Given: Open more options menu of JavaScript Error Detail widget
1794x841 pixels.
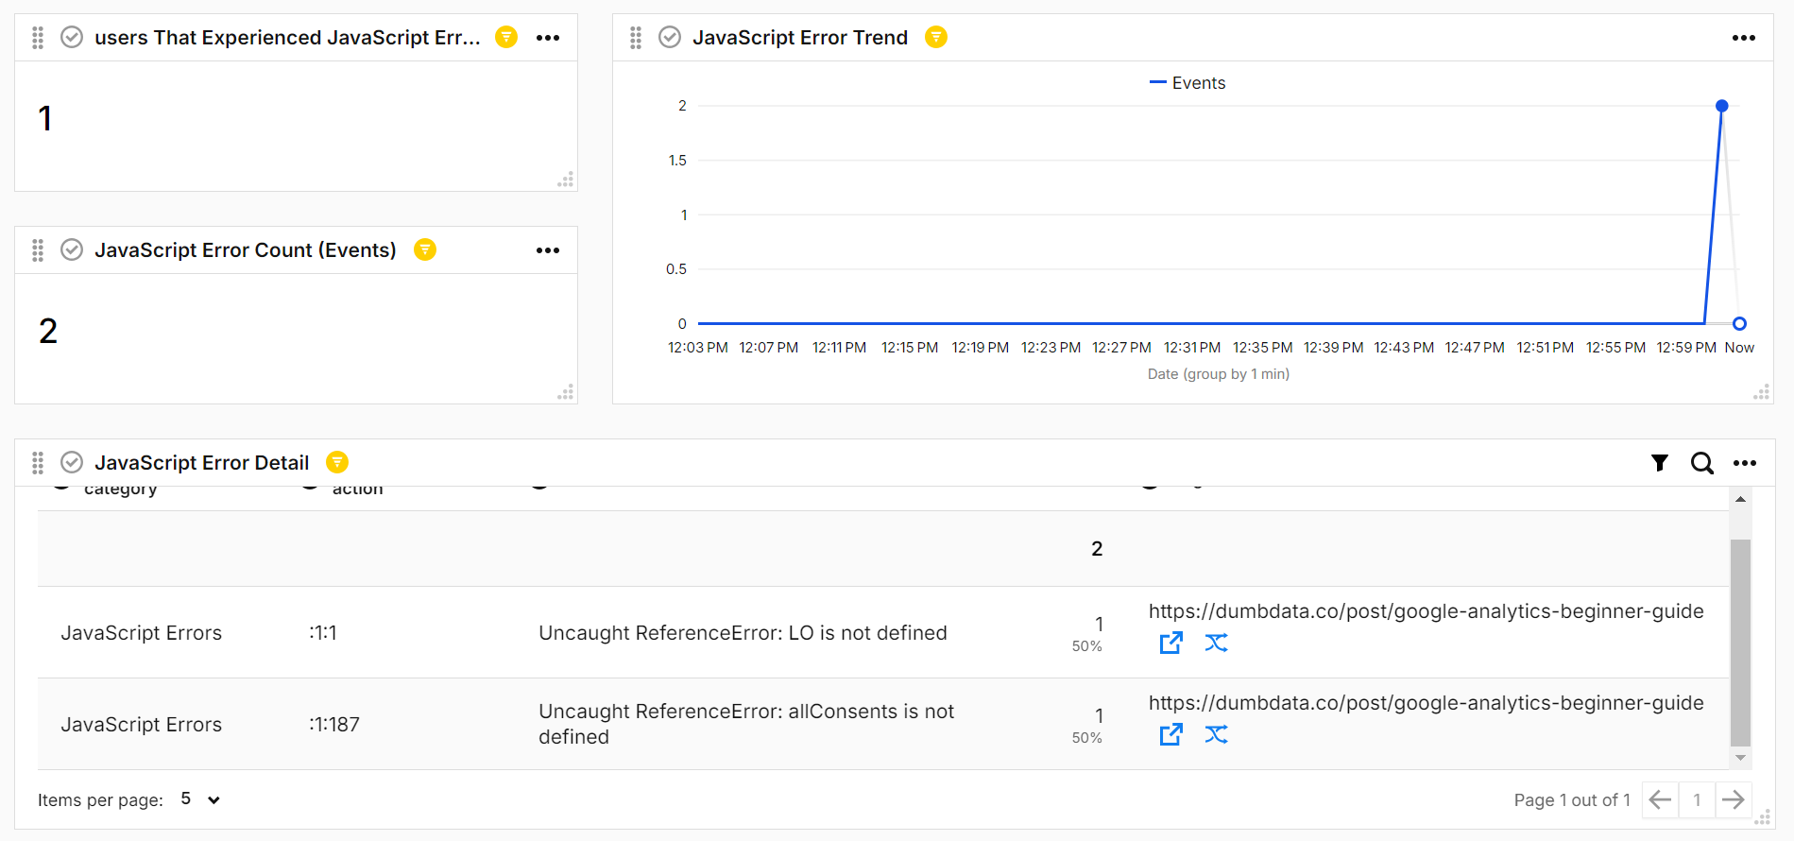Looking at the screenshot, I should [x=1745, y=463].
